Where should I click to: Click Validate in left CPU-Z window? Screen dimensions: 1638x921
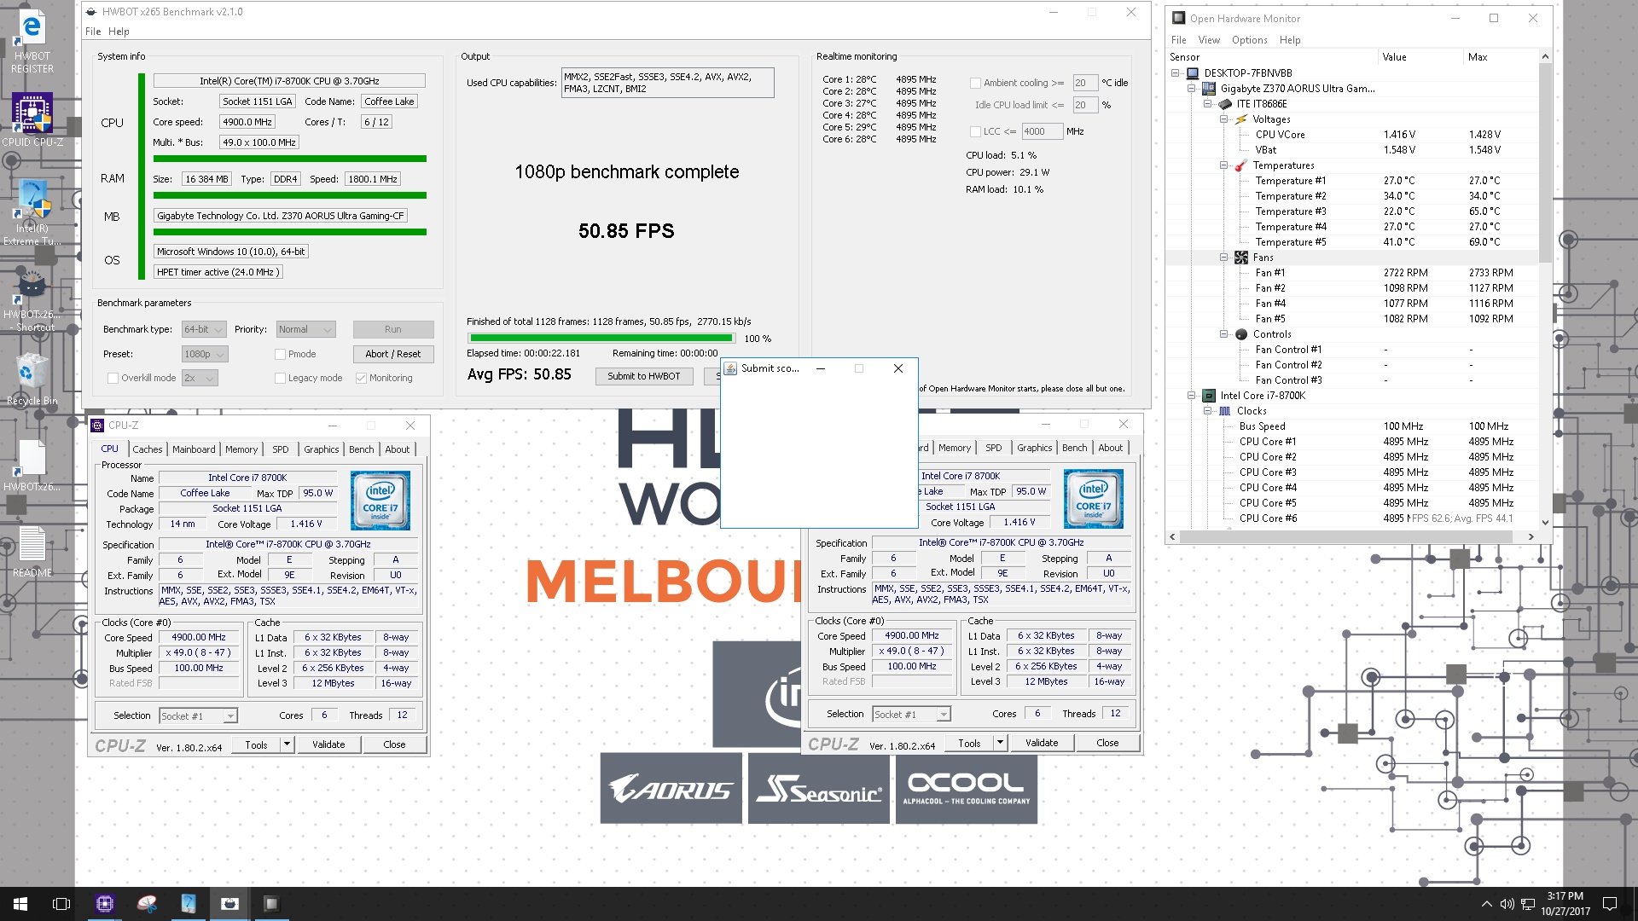328,744
